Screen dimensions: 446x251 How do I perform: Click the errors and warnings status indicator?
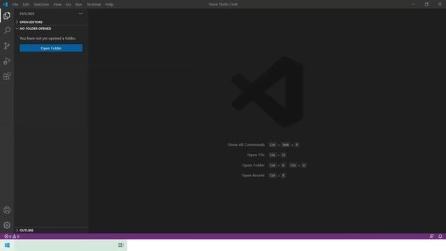click(x=12, y=236)
